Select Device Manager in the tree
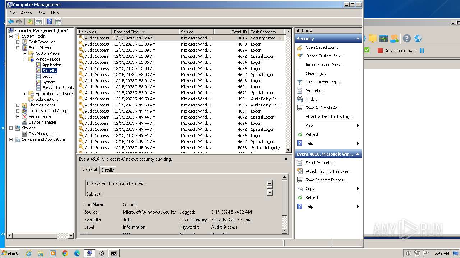 tap(42, 122)
